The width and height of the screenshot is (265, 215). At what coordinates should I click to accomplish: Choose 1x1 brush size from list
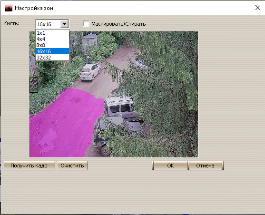(52, 33)
